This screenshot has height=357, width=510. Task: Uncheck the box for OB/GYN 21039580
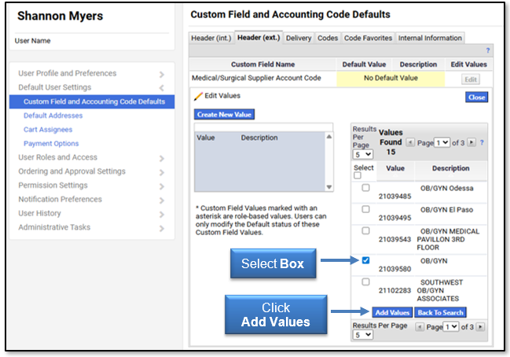click(x=366, y=260)
